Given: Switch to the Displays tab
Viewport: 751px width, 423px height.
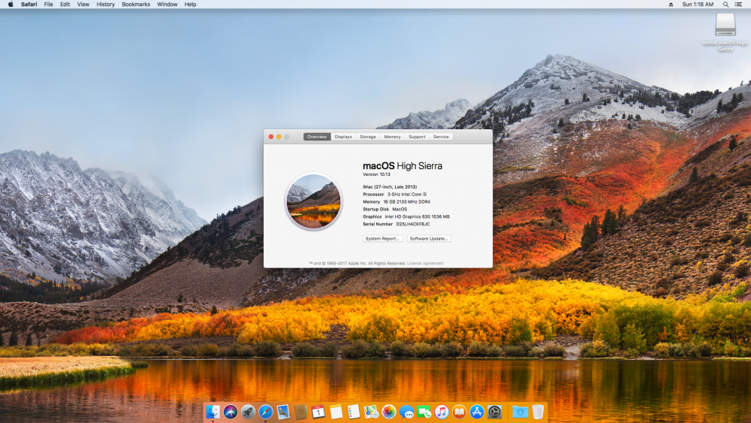Looking at the screenshot, I should click(343, 137).
